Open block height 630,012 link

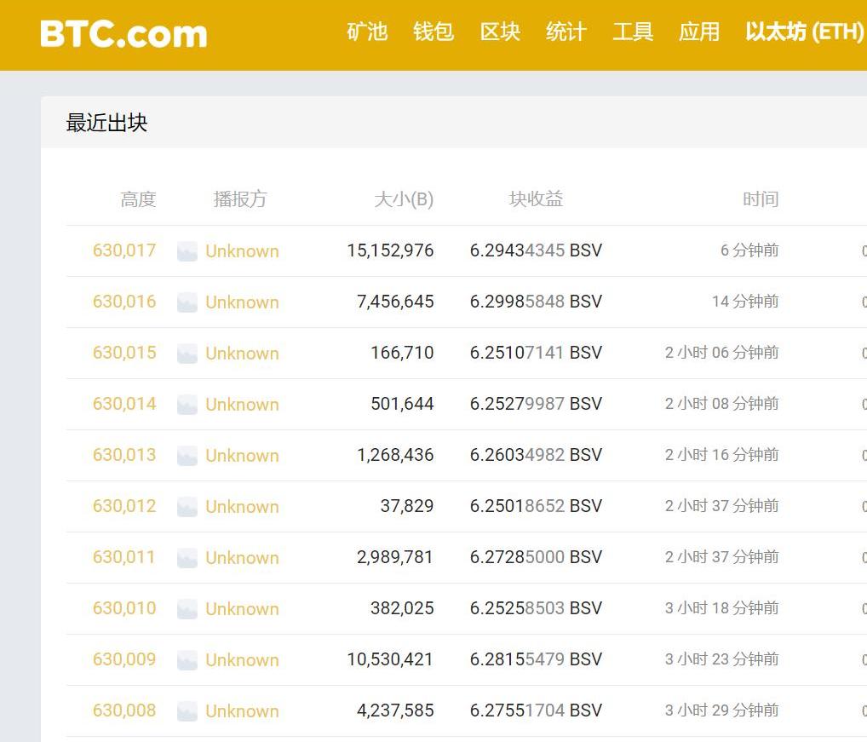pos(124,506)
